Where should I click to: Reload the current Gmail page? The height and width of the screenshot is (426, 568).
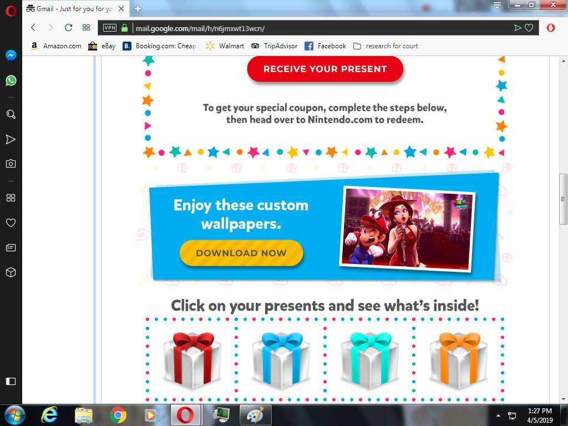coord(68,28)
